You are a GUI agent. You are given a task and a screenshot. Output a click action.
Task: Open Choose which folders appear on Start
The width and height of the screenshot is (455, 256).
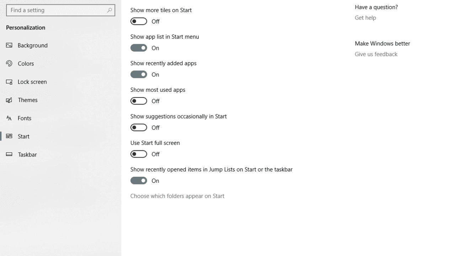pos(177,196)
